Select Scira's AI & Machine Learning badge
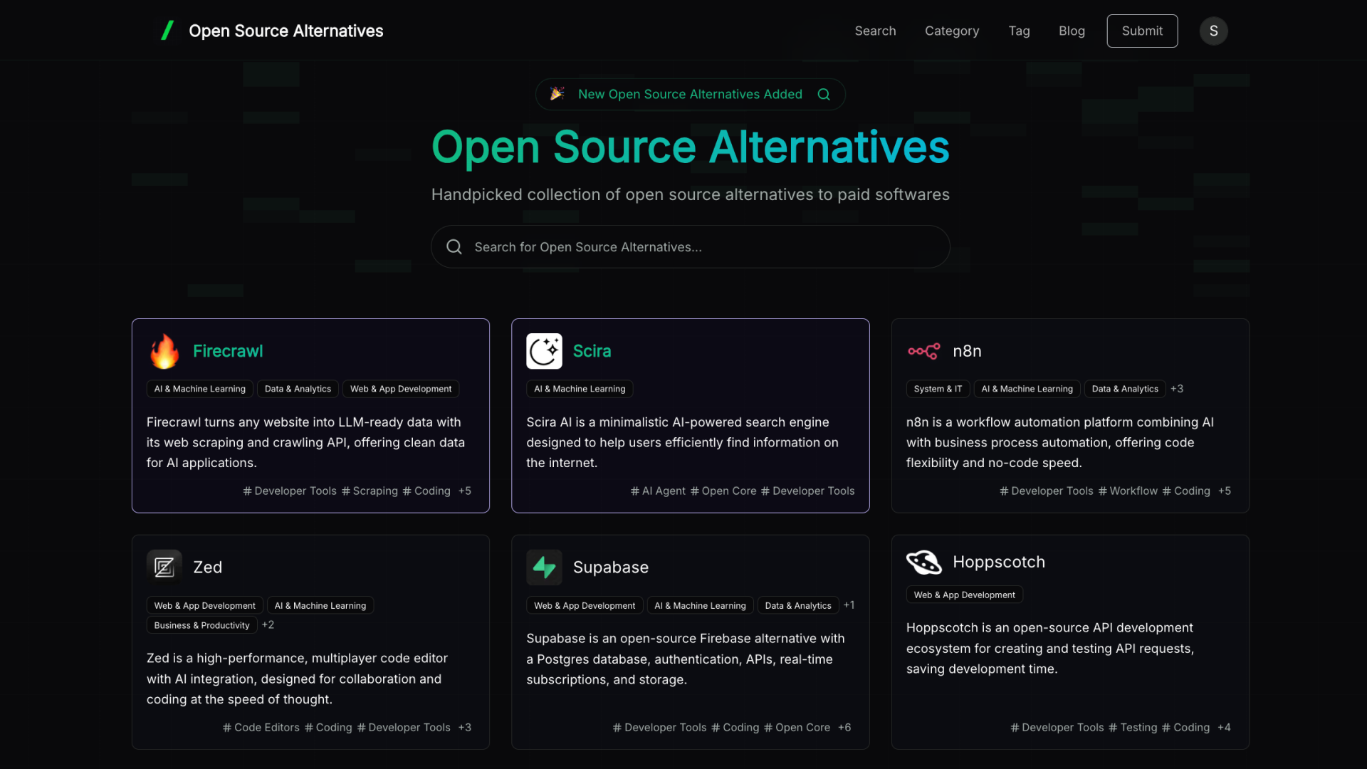Image resolution: width=1367 pixels, height=769 pixels. click(x=580, y=389)
